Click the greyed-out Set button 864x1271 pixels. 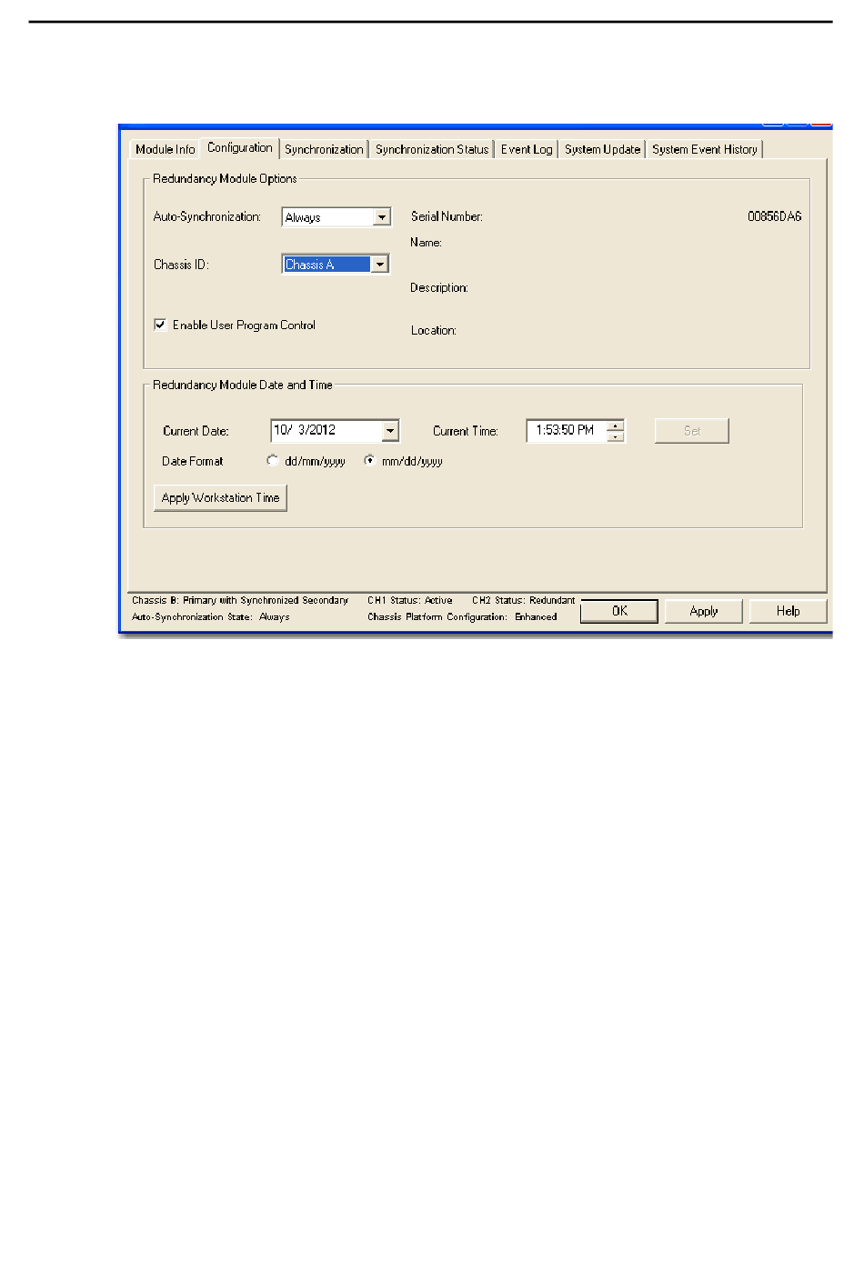[692, 431]
